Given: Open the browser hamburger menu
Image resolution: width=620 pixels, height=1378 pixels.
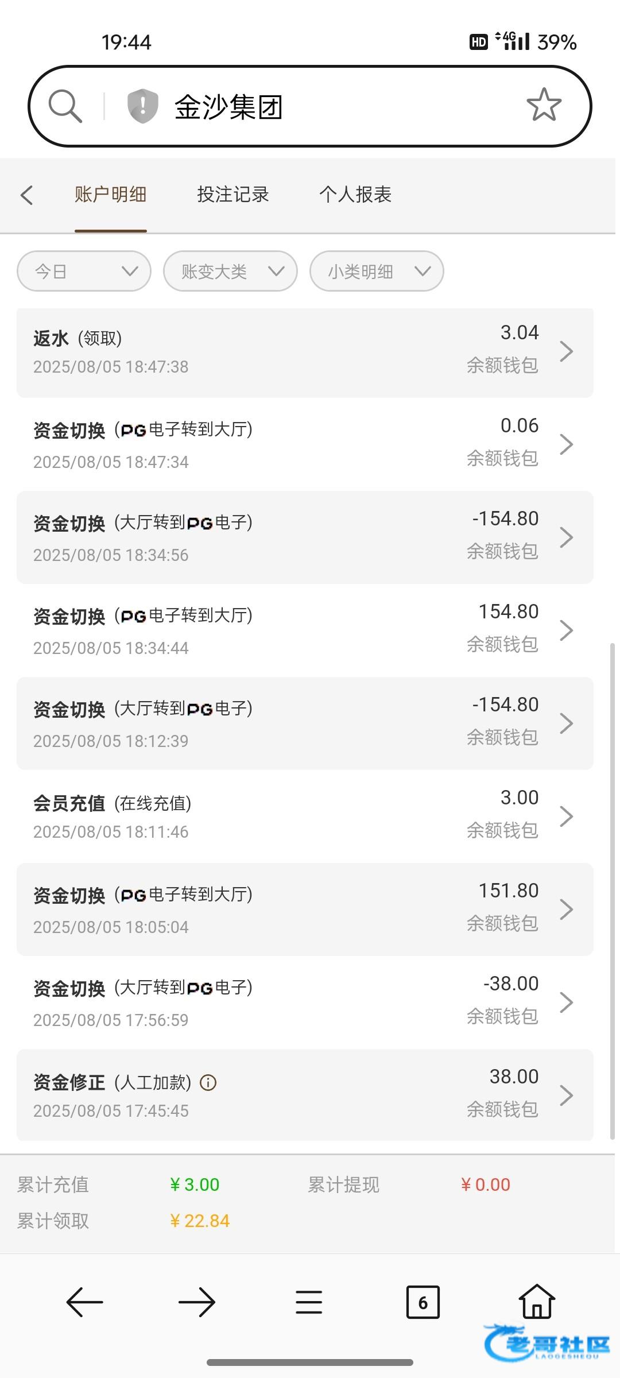Looking at the screenshot, I should tap(309, 1302).
